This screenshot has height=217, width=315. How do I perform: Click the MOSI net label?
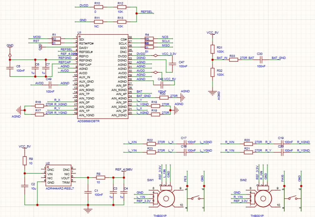(x=37, y=37)
